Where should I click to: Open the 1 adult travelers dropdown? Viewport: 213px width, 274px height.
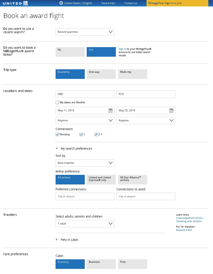[85, 224]
